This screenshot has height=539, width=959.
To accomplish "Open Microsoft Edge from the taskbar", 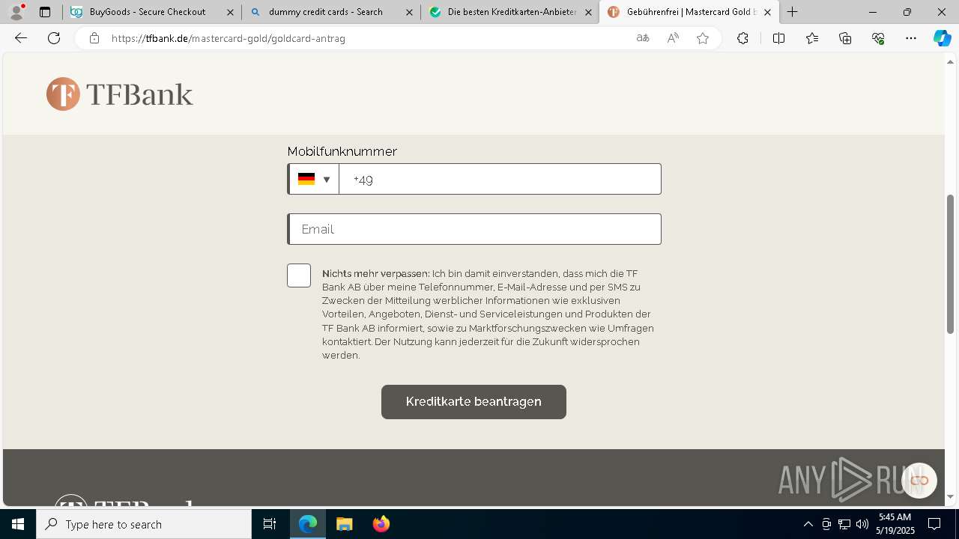I will pos(308,524).
